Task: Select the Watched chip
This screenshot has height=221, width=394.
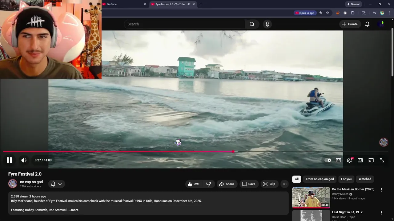Action: click(x=365, y=179)
